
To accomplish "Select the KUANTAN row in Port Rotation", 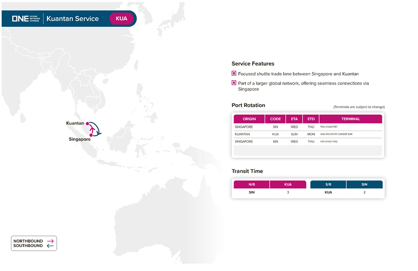I will pyautogui.click(x=242, y=134).
